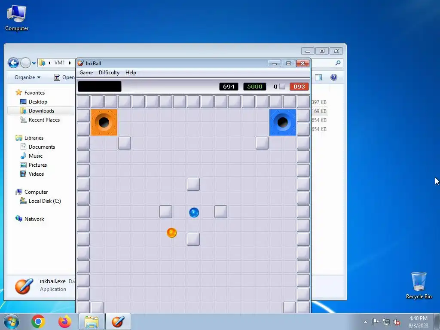The image size is (440, 330).
Task: Click the orange ball
Action: (x=171, y=232)
